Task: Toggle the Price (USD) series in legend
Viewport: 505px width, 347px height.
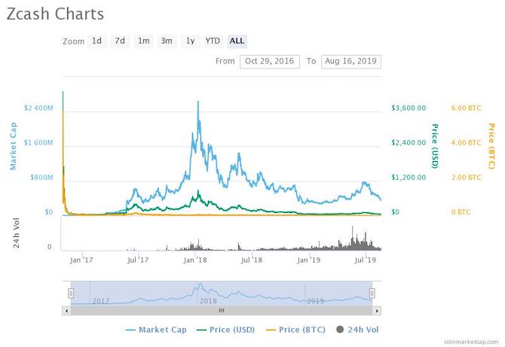Action: (226, 330)
